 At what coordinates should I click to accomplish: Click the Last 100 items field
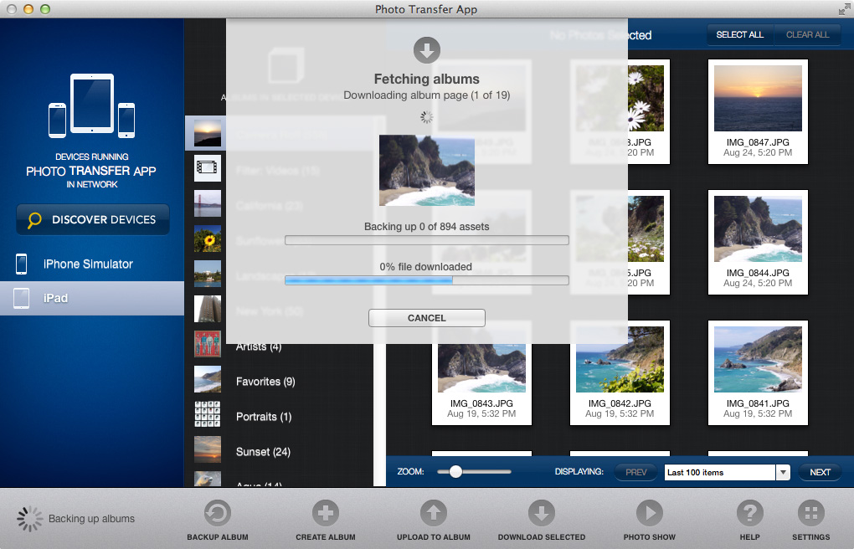[719, 472]
